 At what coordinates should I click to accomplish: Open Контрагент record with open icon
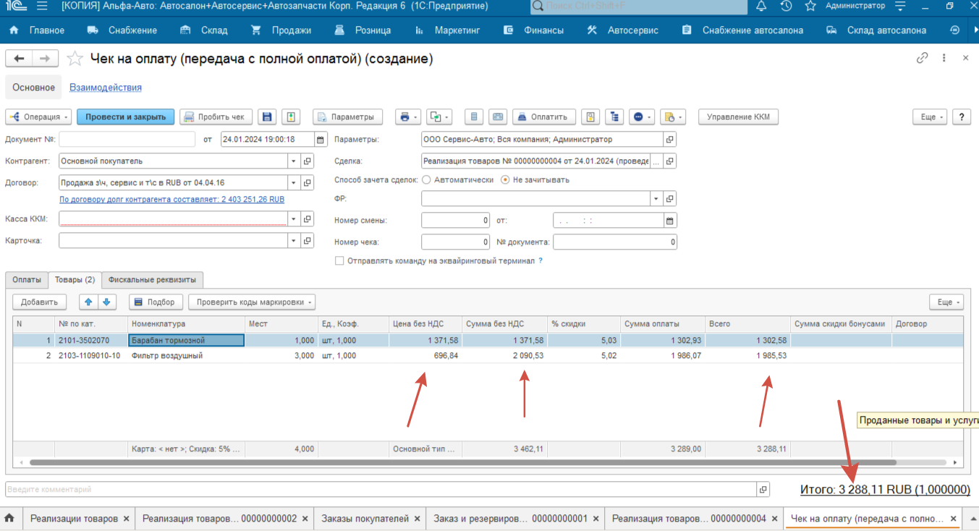pyautogui.click(x=308, y=161)
